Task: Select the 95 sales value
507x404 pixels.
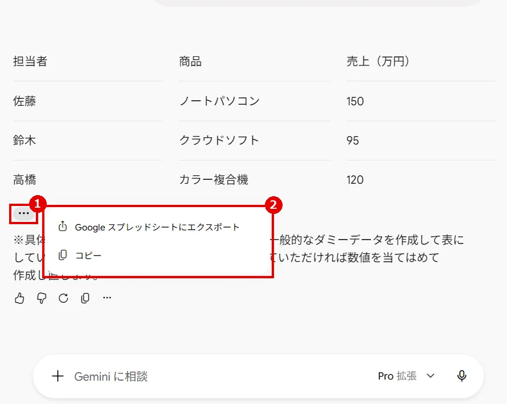Action: tap(353, 141)
